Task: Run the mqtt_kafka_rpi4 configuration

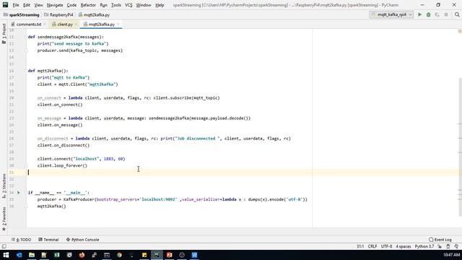Action: pos(419,14)
